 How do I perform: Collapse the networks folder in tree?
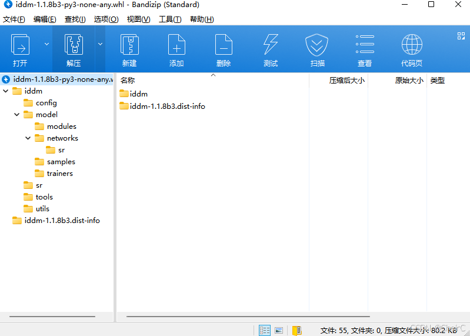[28, 138]
